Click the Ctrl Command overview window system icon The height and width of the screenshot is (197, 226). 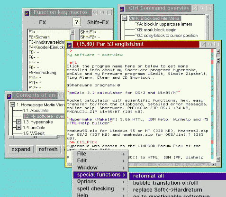(x=122, y=9)
